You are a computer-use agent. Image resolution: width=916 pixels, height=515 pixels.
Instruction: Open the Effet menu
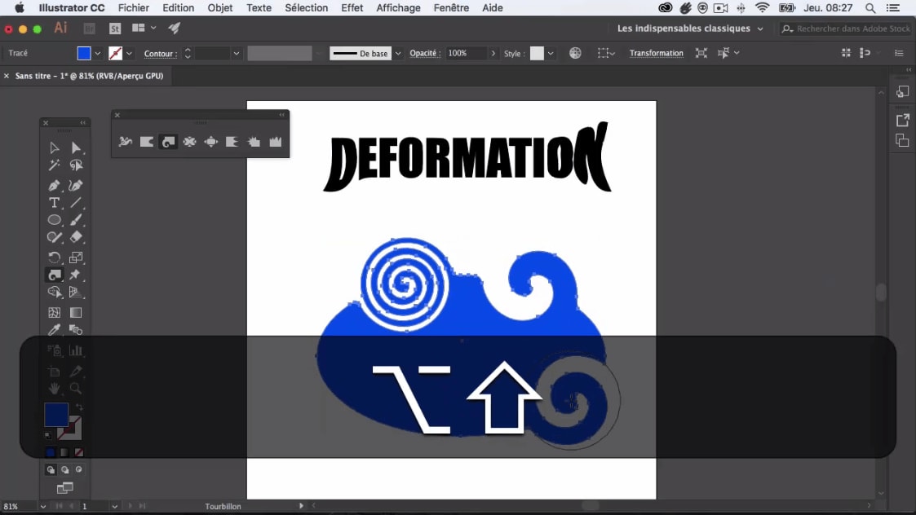click(352, 8)
